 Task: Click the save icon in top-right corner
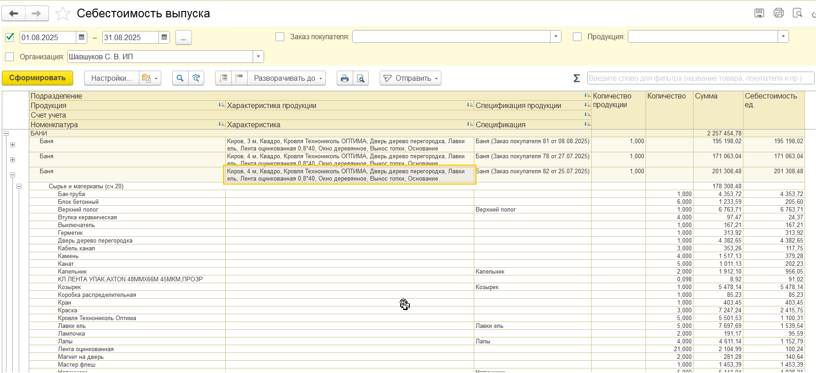pyautogui.click(x=759, y=13)
